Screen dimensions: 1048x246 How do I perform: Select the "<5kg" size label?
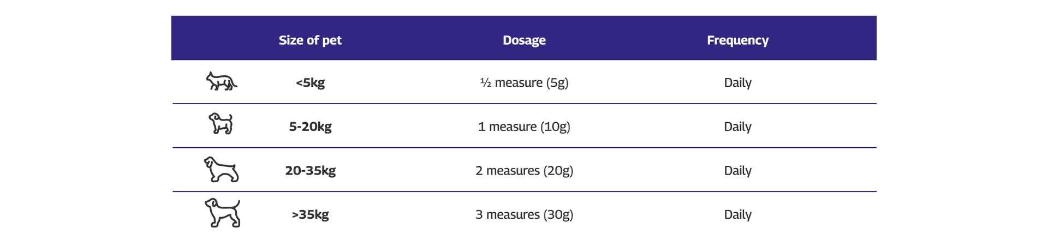[x=310, y=83]
